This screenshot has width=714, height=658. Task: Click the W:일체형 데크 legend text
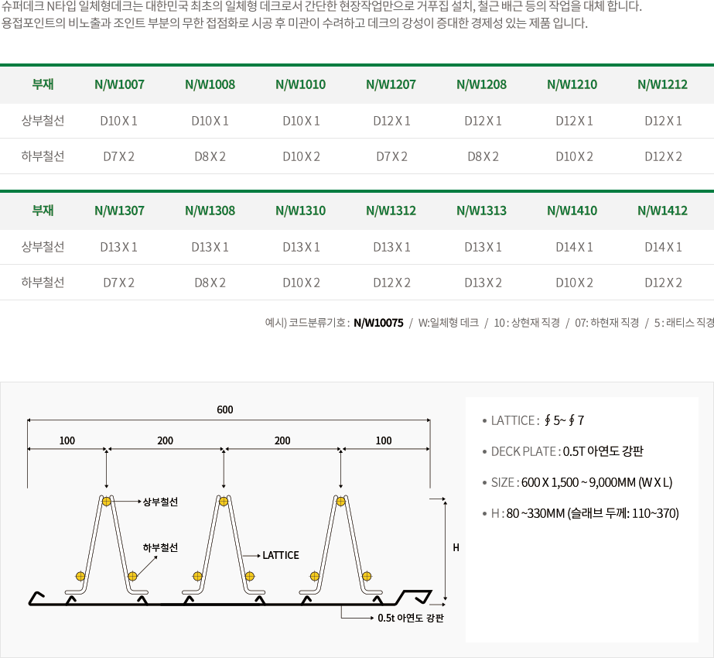(449, 323)
